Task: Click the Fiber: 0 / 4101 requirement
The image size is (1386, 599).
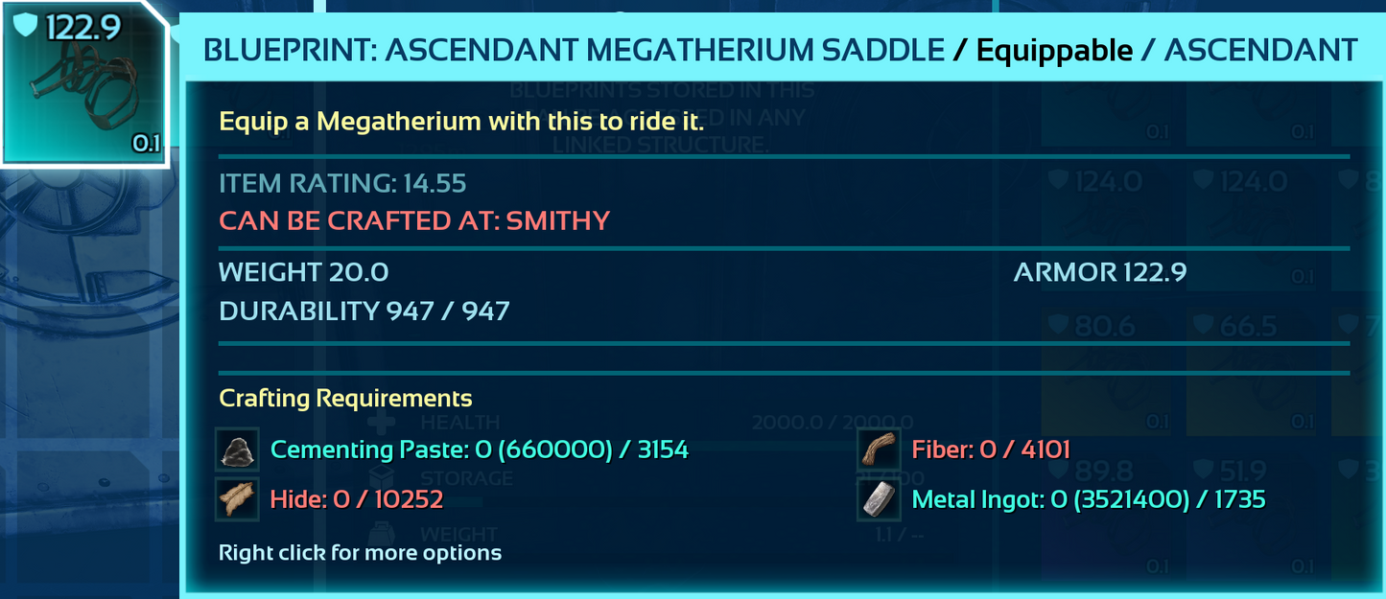Action: 991,449
